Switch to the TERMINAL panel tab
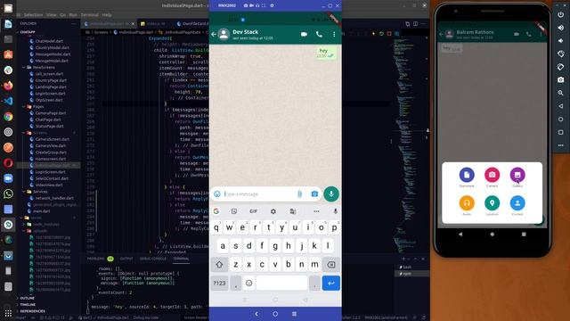The image size is (570, 321). [x=181, y=259]
